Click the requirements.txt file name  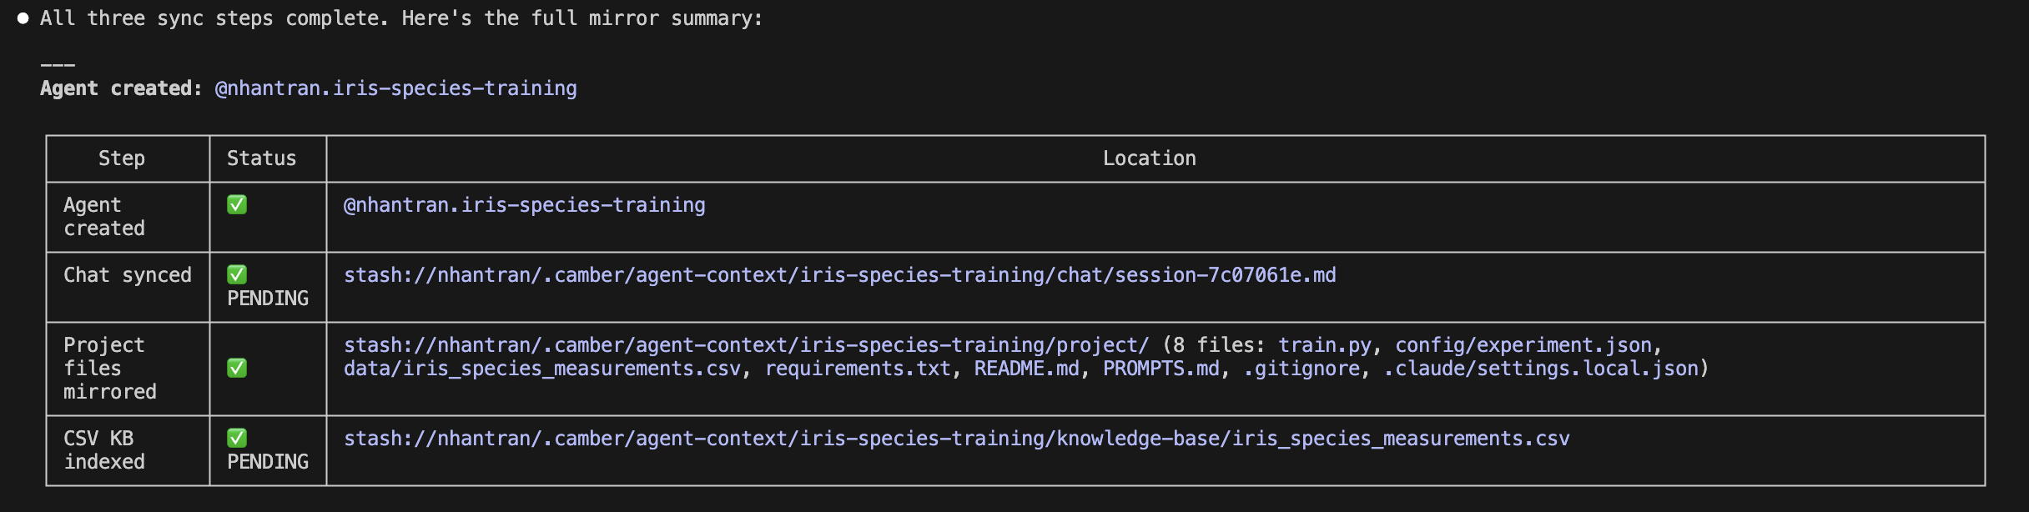pos(858,369)
